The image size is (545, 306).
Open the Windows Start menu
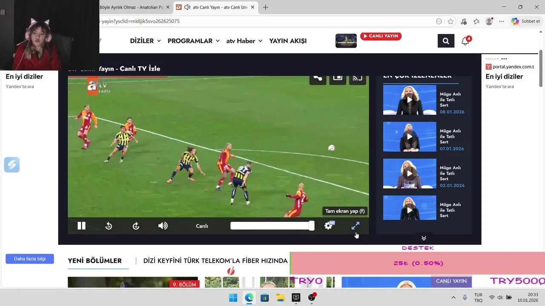click(x=233, y=297)
